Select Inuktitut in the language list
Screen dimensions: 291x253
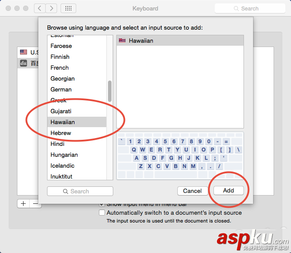[x=77, y=176]
